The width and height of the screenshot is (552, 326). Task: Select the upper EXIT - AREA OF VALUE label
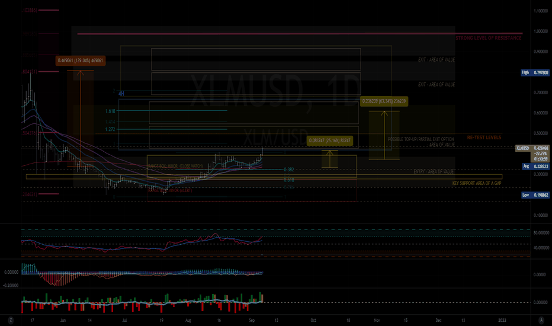437,60
